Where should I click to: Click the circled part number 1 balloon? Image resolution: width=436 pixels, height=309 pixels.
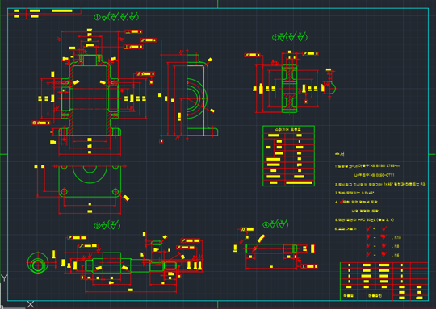(x=97, y=17)
